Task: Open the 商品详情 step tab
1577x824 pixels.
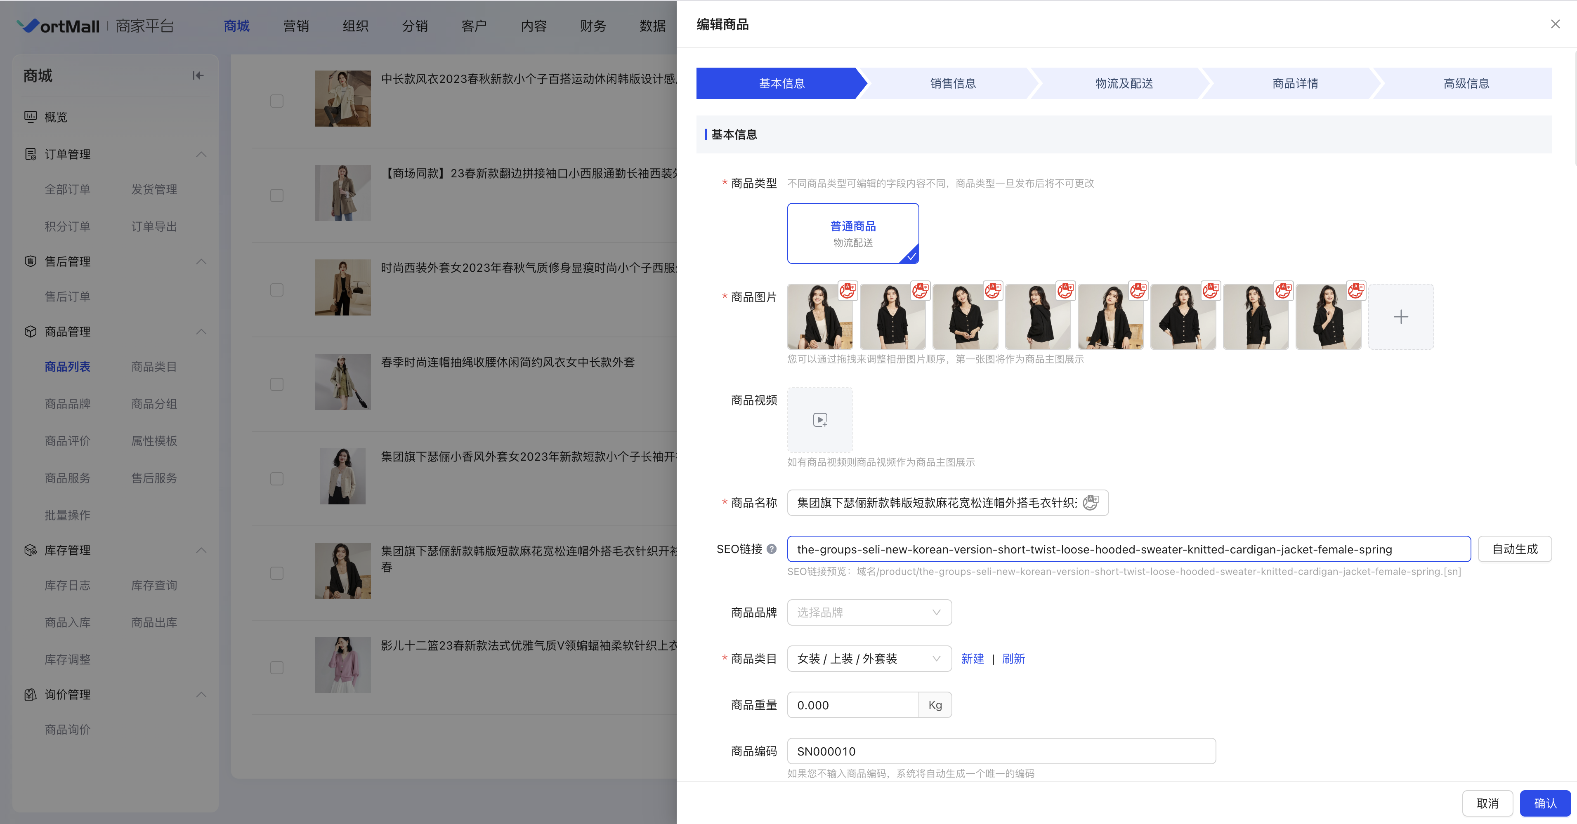Action: point(1295,83)
